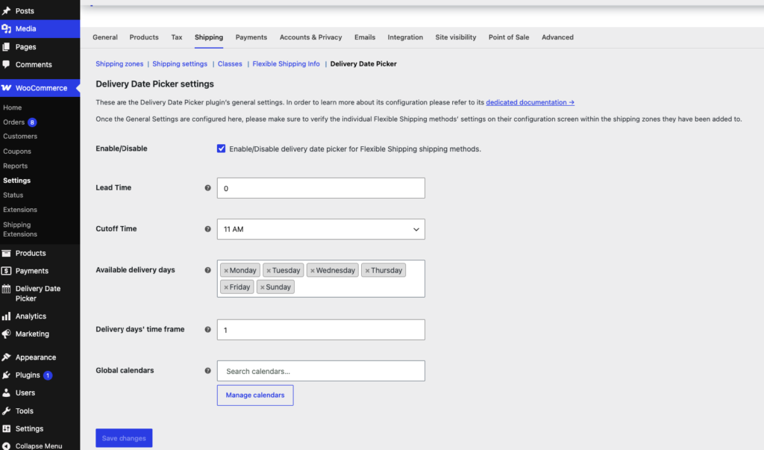764x450 pixels.
Task: Click help icon for Delivery days' time frame
Action: click(x=207, y=329)
